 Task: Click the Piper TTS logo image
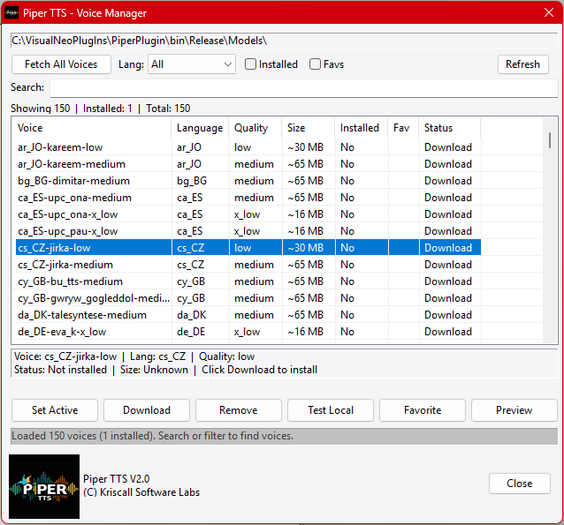(x=44, y=486)
